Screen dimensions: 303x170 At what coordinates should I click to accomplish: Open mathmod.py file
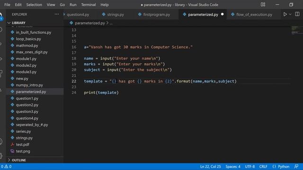[27, 45]
